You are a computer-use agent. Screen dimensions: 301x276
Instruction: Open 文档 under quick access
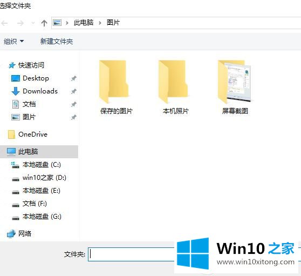coord(29,104)
